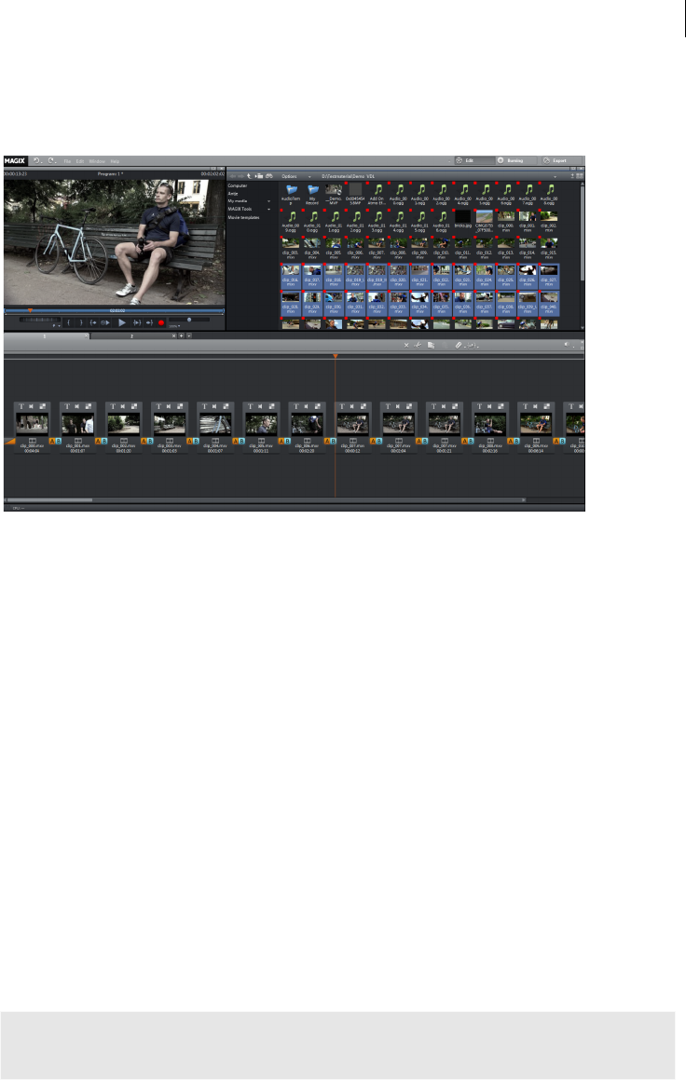This screenshot has height=1080, width=686.
Task: Expand the My media dropdown arrow
Action: [x=268, y=201]
